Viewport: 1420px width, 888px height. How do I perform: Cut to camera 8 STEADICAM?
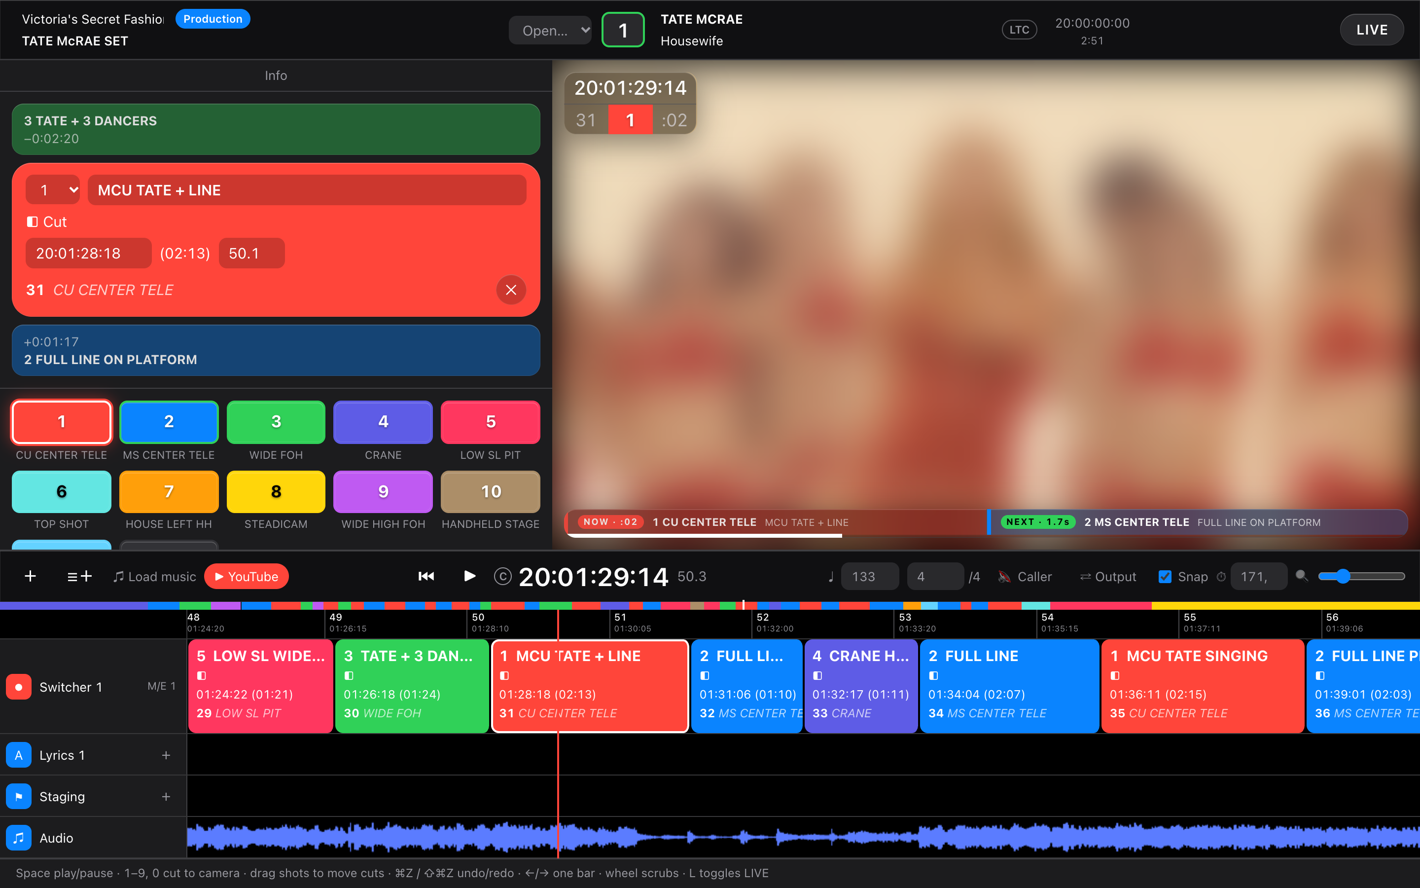[x=276, y=491]
